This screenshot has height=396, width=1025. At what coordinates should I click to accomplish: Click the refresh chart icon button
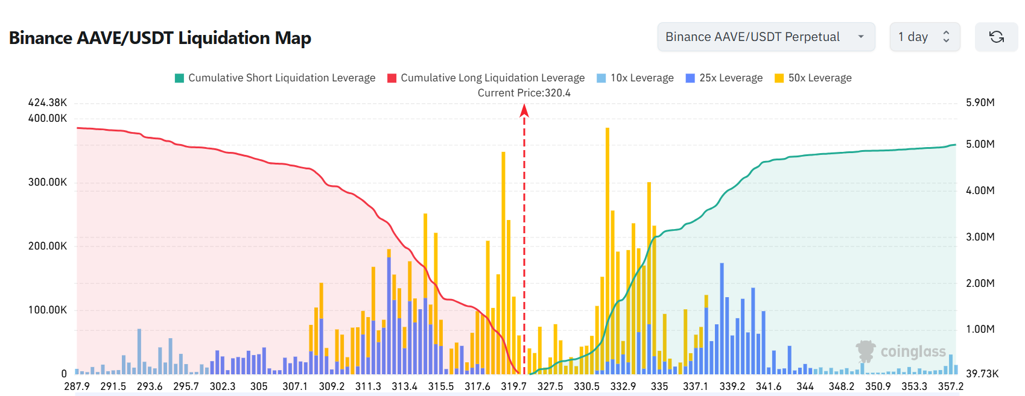(x=996, y=37)
